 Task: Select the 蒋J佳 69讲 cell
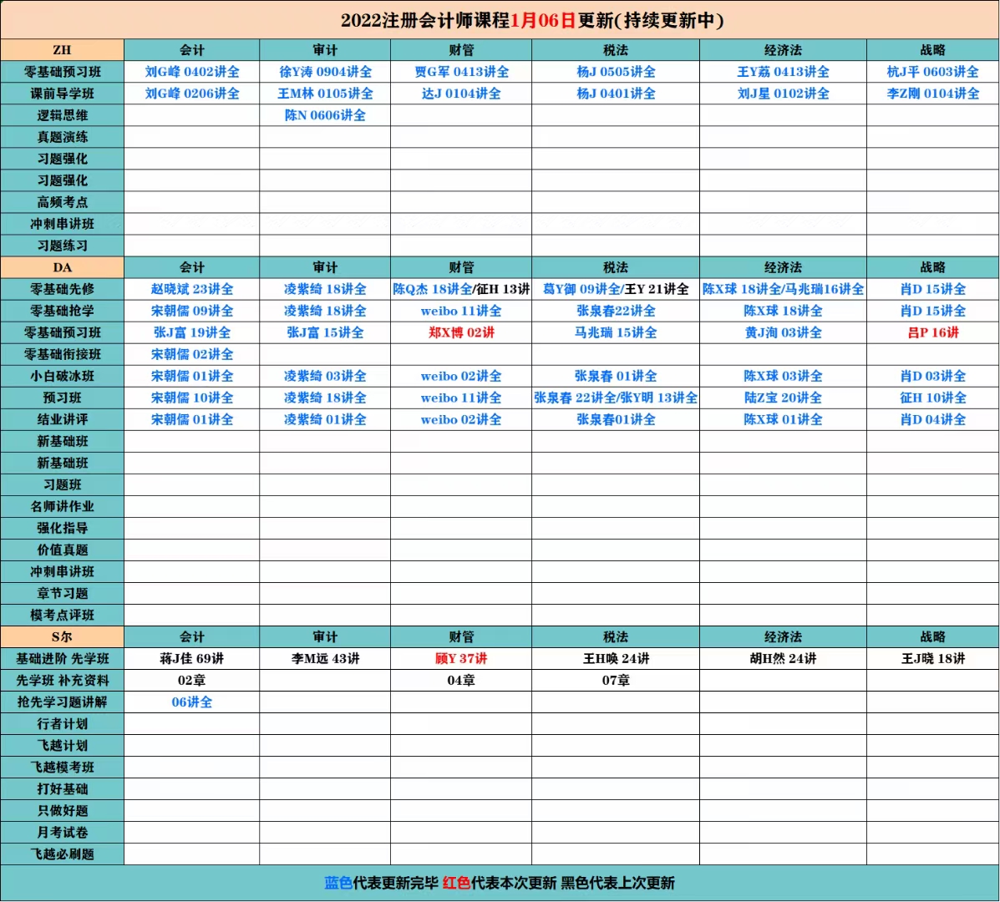(192, 658)
